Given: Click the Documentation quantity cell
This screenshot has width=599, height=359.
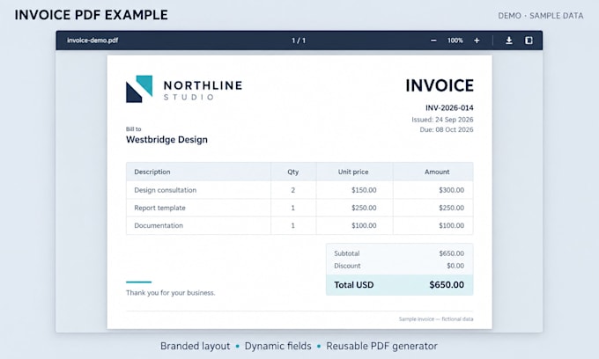Looking at the screenshot, I should pyautogui.click(x=293, y=225).
